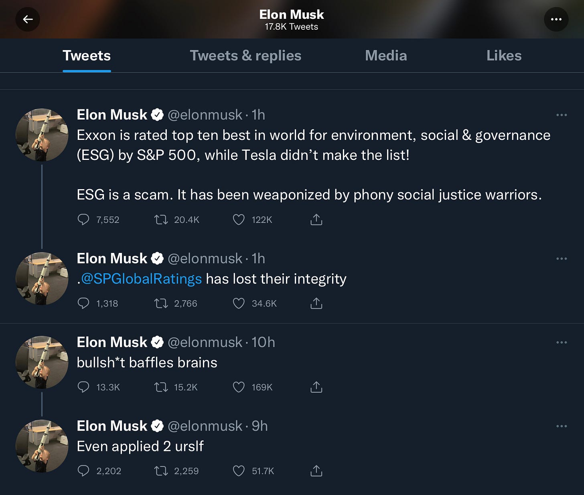Retweet the Exxon ESG tweet
The image size is (584, 495).
click(x=161, y=220)
